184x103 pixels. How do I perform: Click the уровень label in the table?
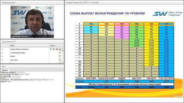(79, 79)
